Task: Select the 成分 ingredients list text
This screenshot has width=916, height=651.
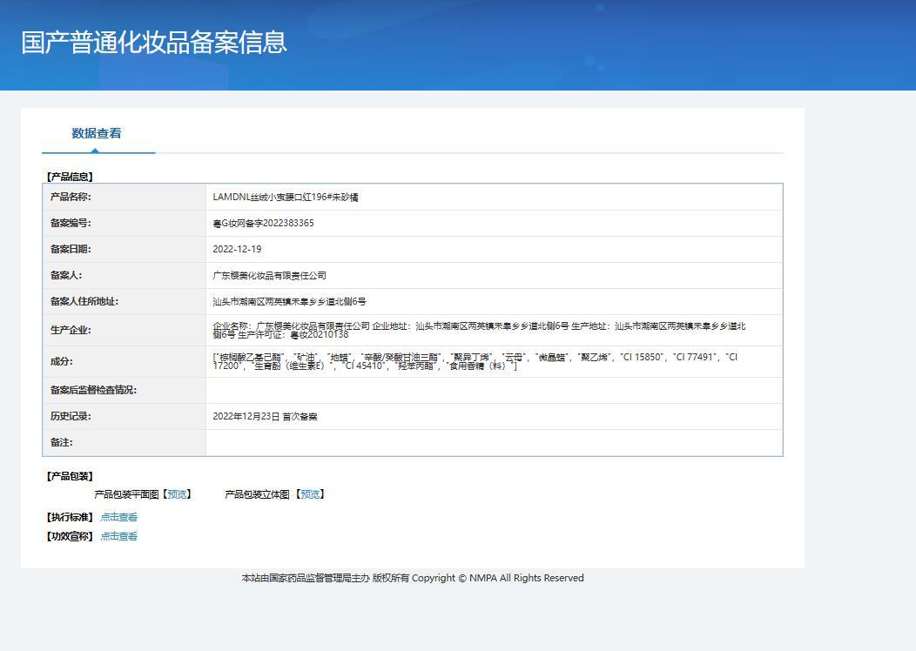Action: coord(475,361)
